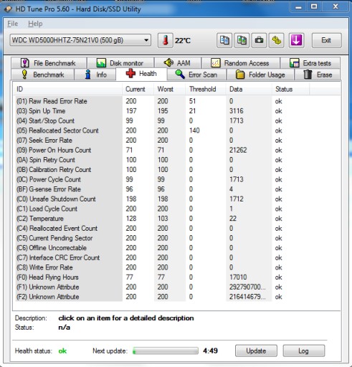Select the (C6) Offline Uncorrectable row
This screenshot has width=352, height=367.
177,248
